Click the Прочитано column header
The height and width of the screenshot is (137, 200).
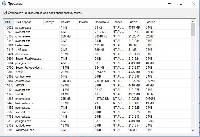[x=102, y=22]
